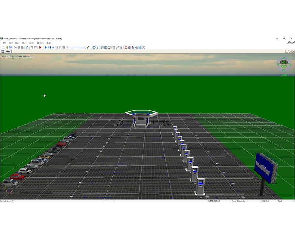The width and height of the screenshot is (295, 239).
Task: Click the Save icon in the toolbar
Action: click(x=11, y=47)
